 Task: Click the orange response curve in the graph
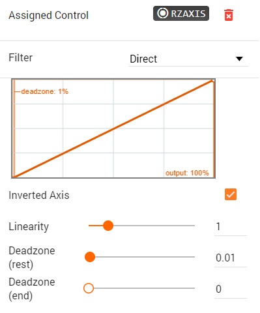click(113, 128)
